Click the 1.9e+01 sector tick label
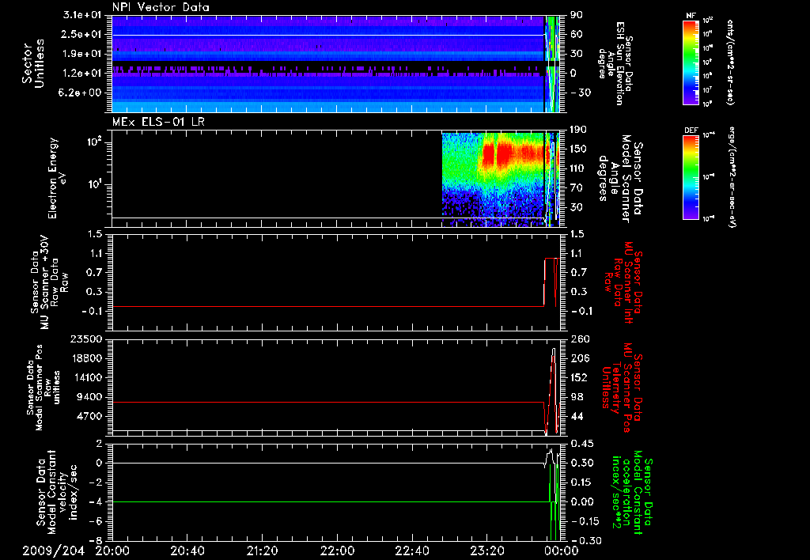Image resolution: width=810 pixels, height=560 pixels. point(83,54)
